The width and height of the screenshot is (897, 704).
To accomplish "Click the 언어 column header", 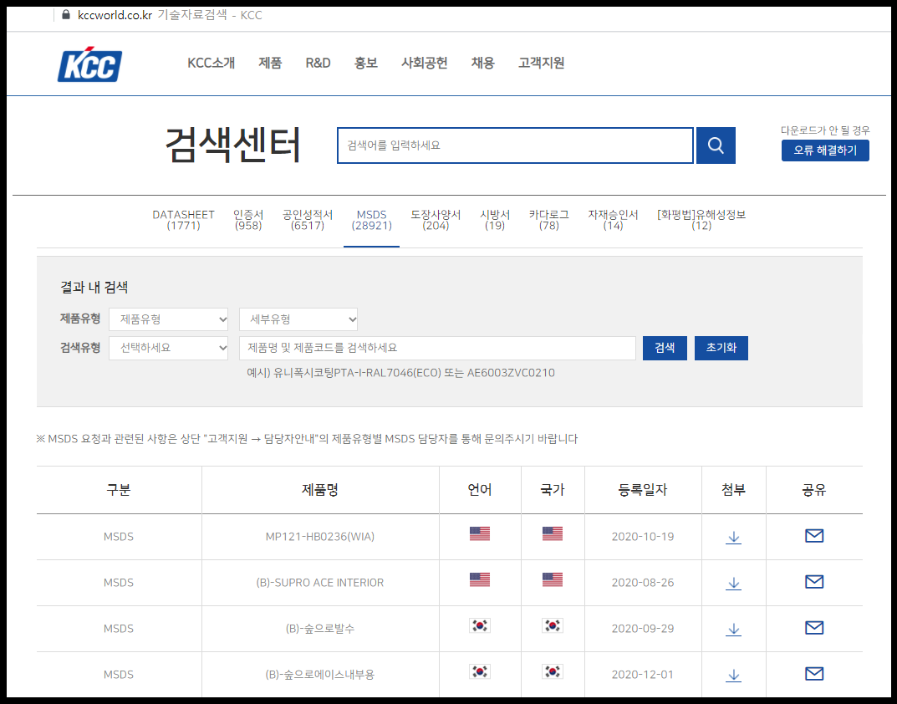I will (x=479, y=490).
